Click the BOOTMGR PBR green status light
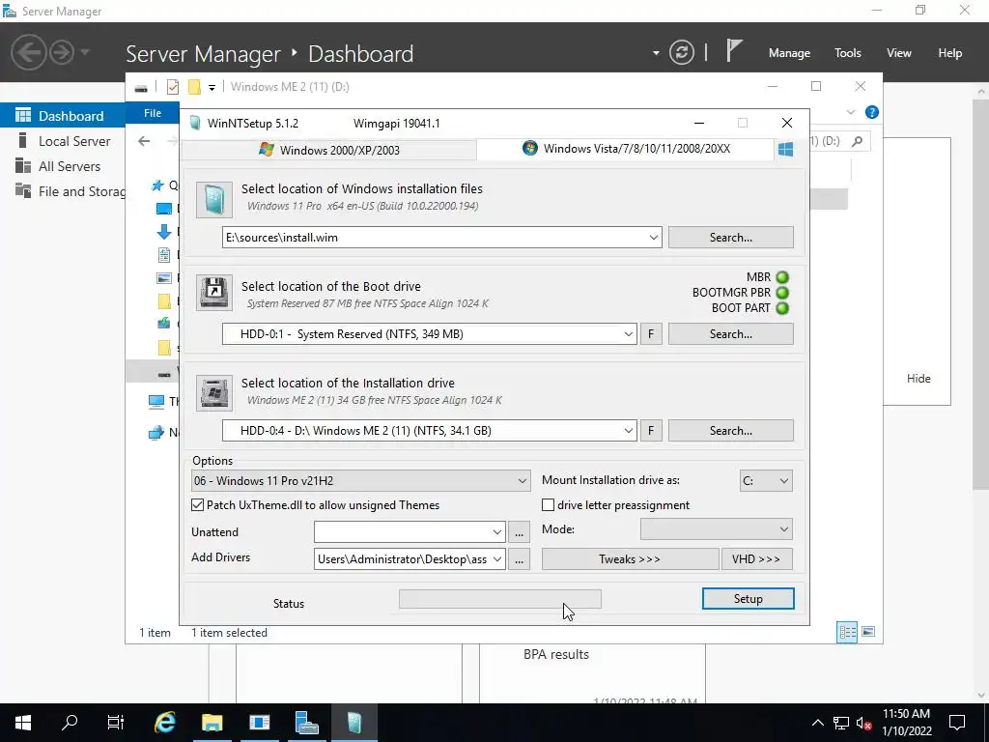 pos(782,293)
